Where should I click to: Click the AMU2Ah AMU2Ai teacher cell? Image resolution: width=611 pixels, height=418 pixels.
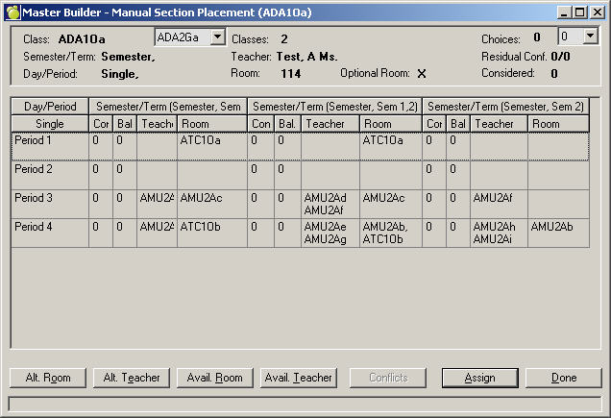pos(499,233)
